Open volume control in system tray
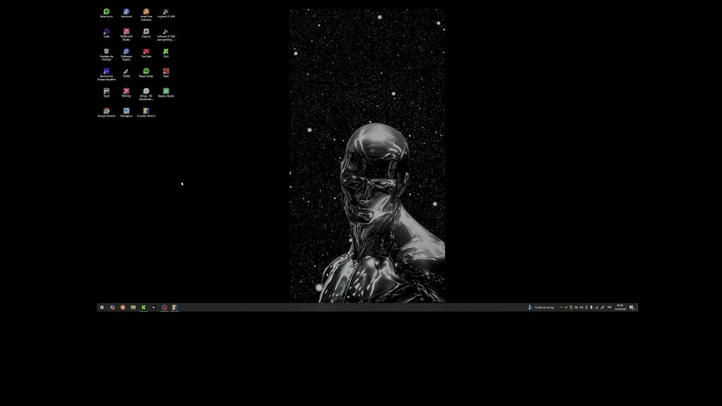The width and height of the screenshot is (722, 406). pos(581,307)
